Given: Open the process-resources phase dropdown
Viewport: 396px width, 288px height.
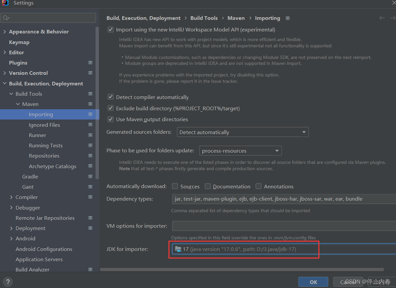Looking at the screenshot, I should pos(240,151).
